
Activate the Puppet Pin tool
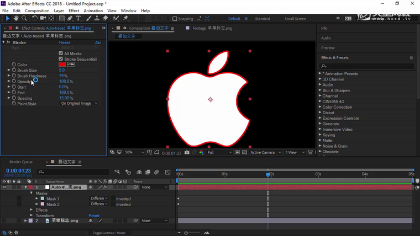tap(125, 18)
